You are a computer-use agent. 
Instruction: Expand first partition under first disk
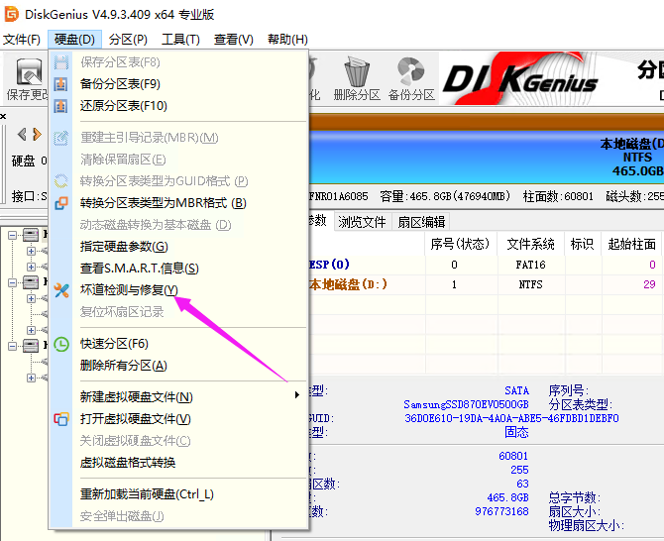coord(31,251)
